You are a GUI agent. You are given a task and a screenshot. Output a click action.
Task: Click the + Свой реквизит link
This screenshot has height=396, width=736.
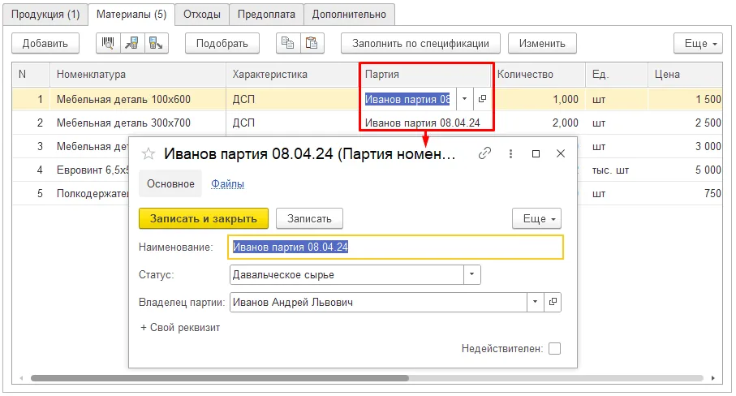point(180,328)
